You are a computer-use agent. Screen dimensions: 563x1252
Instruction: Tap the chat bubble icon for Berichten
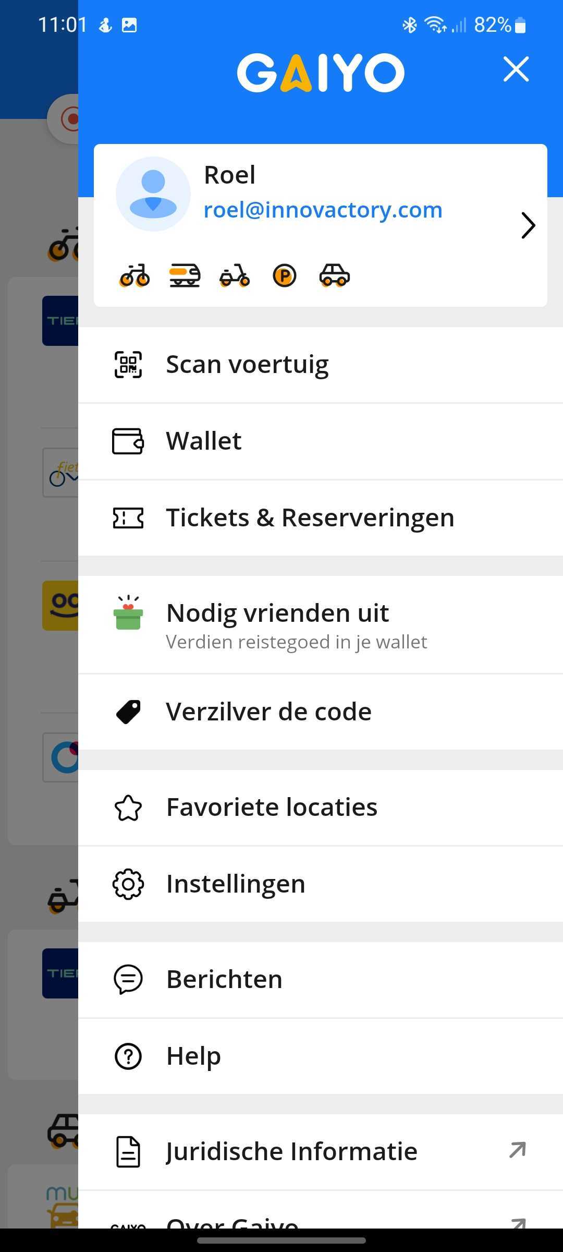128,979
